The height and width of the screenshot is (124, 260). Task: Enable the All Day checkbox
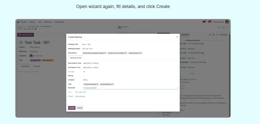click(x=84, y=75)
